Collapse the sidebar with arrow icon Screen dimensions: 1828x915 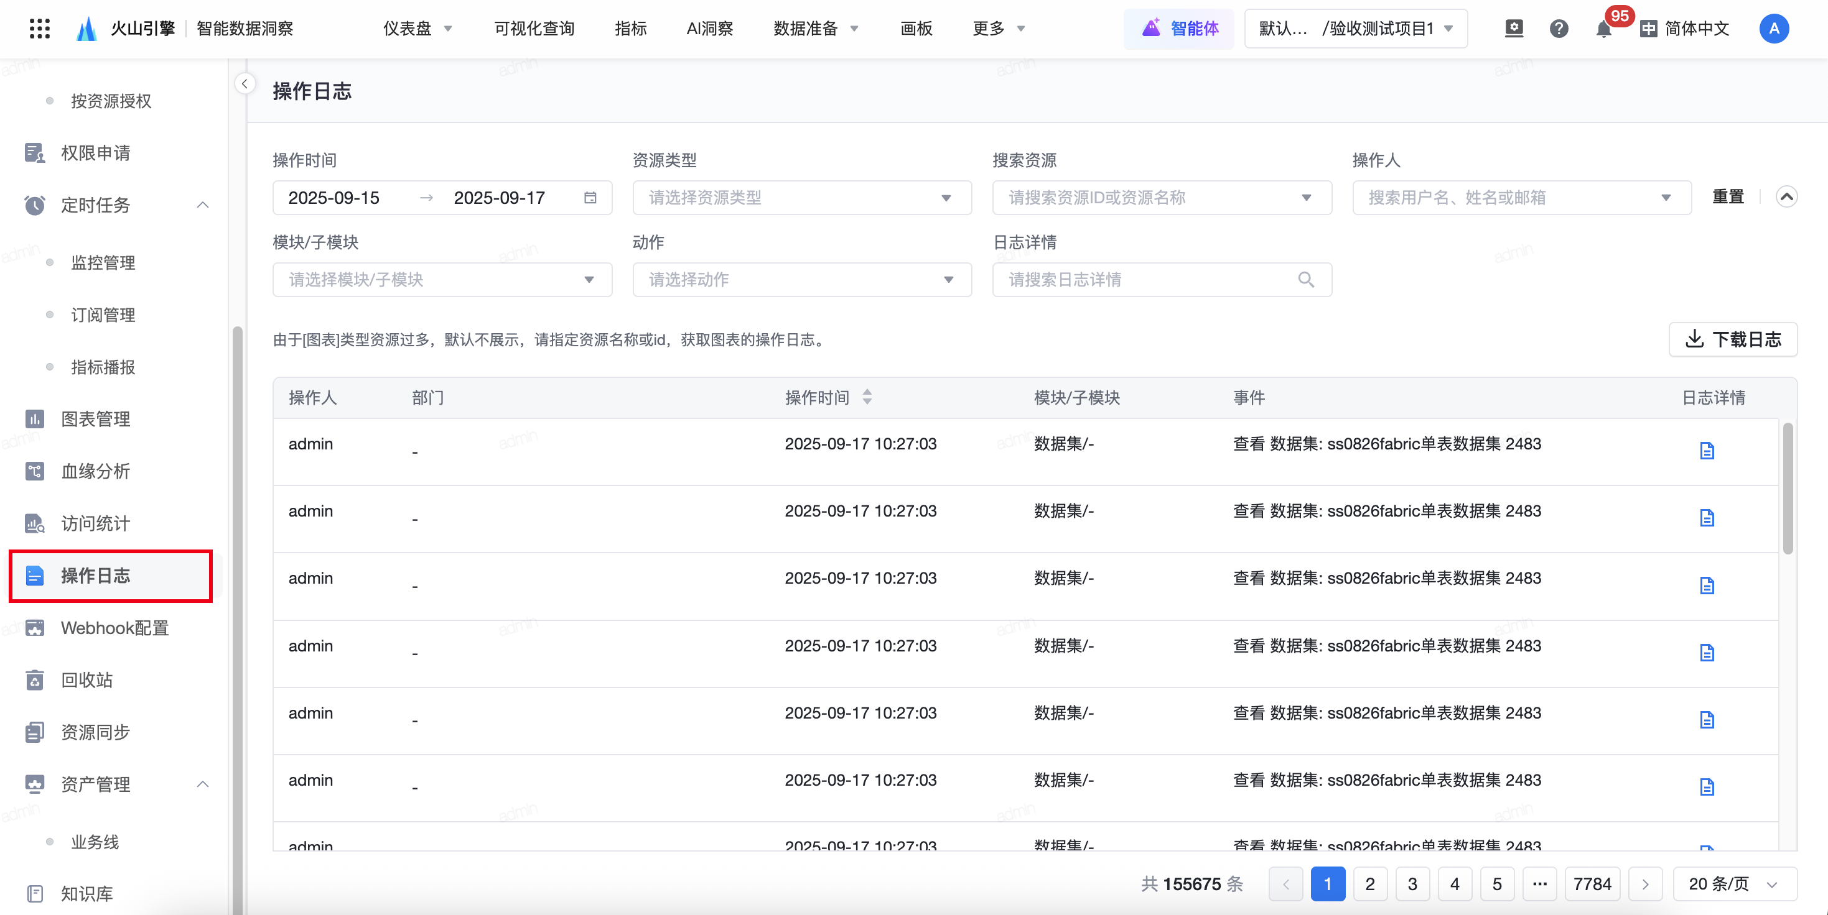click(245, 84)
